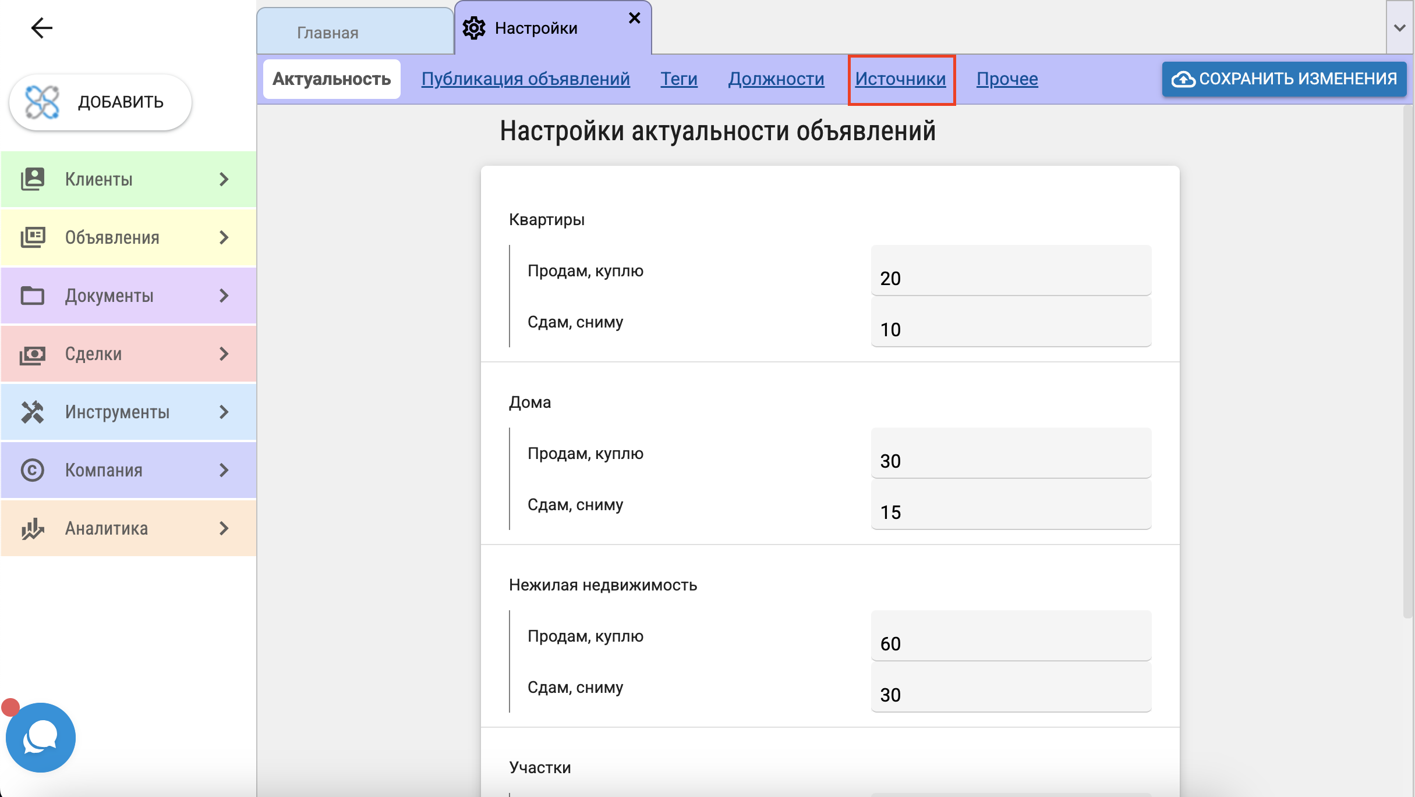Click the Документы menu label
Screen dimensions: 1415x797
click(109, 296)
